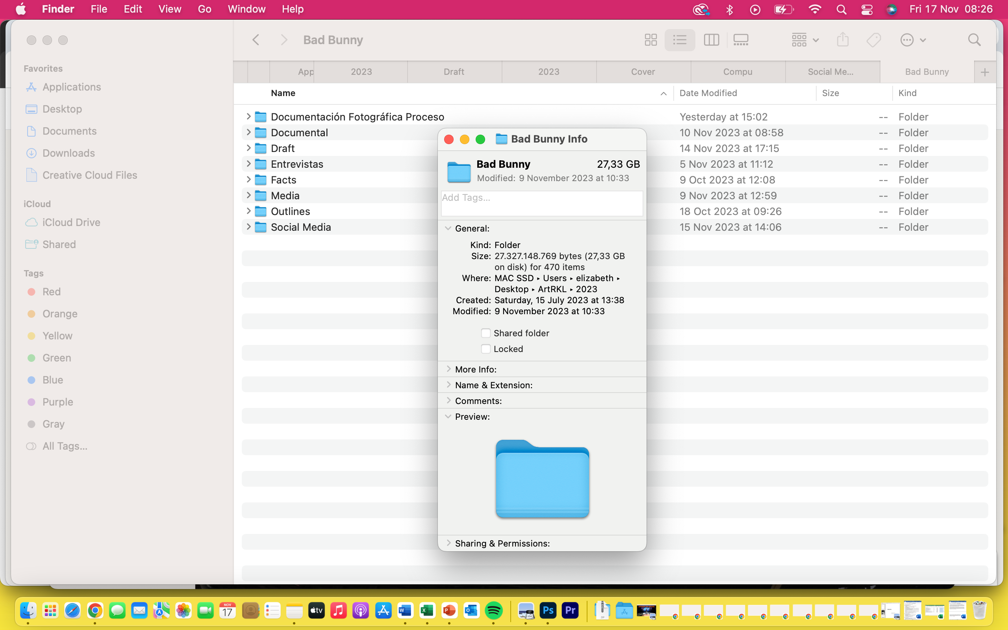Expand the Comments section
This screenshot has height=630, width=1008.
pyautogui.click(x=448, y=400)
